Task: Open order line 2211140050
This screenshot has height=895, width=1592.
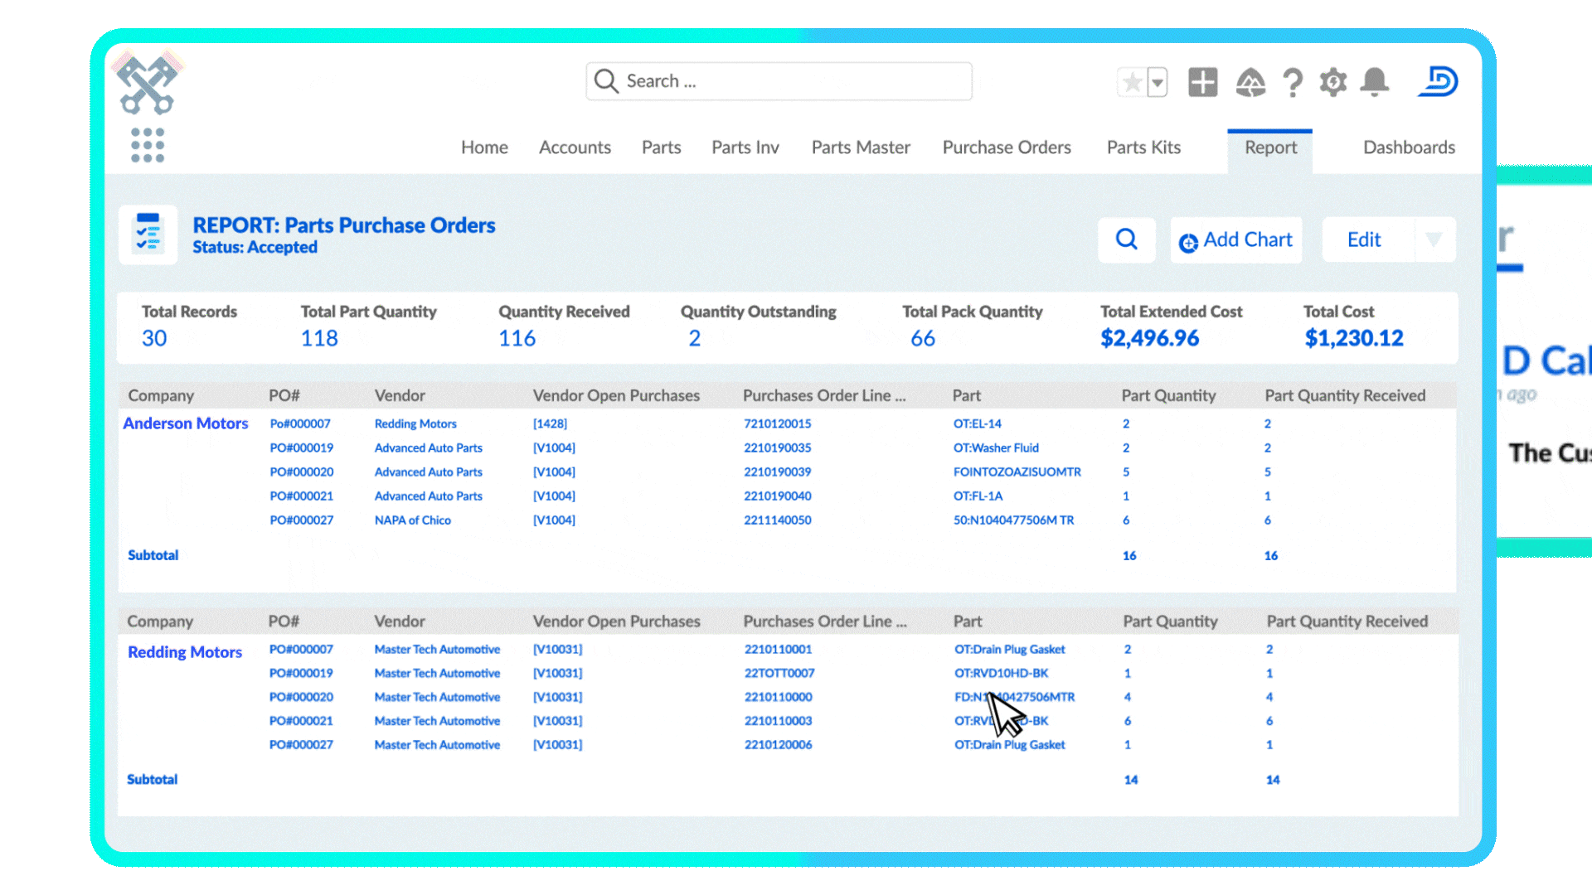Action: [778, 520]
